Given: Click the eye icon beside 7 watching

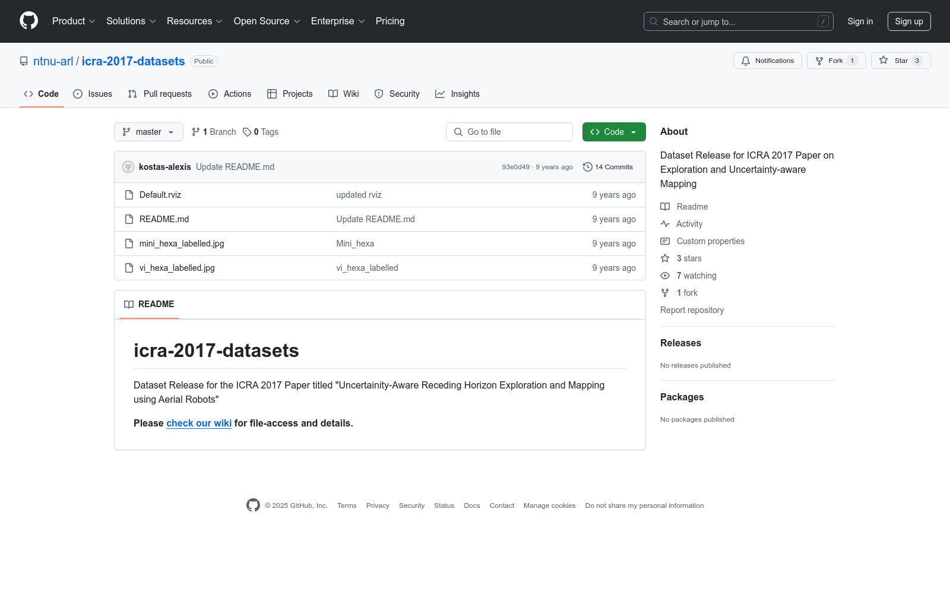Looking at the screenshot, I should (x=665, y=276).
